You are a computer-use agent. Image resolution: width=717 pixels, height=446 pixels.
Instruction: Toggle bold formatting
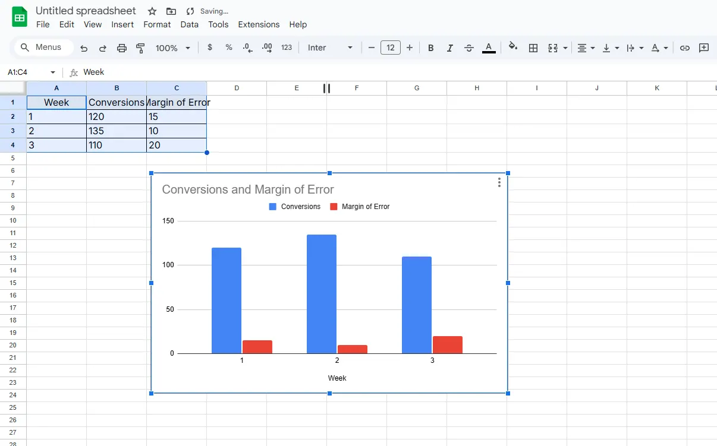coord(431,48)
